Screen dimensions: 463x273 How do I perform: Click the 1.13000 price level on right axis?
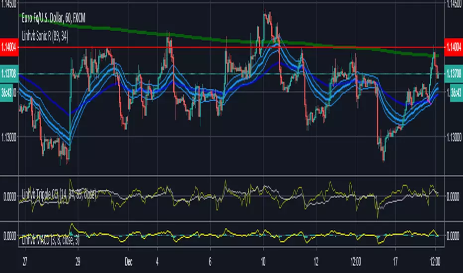[454, 137]
